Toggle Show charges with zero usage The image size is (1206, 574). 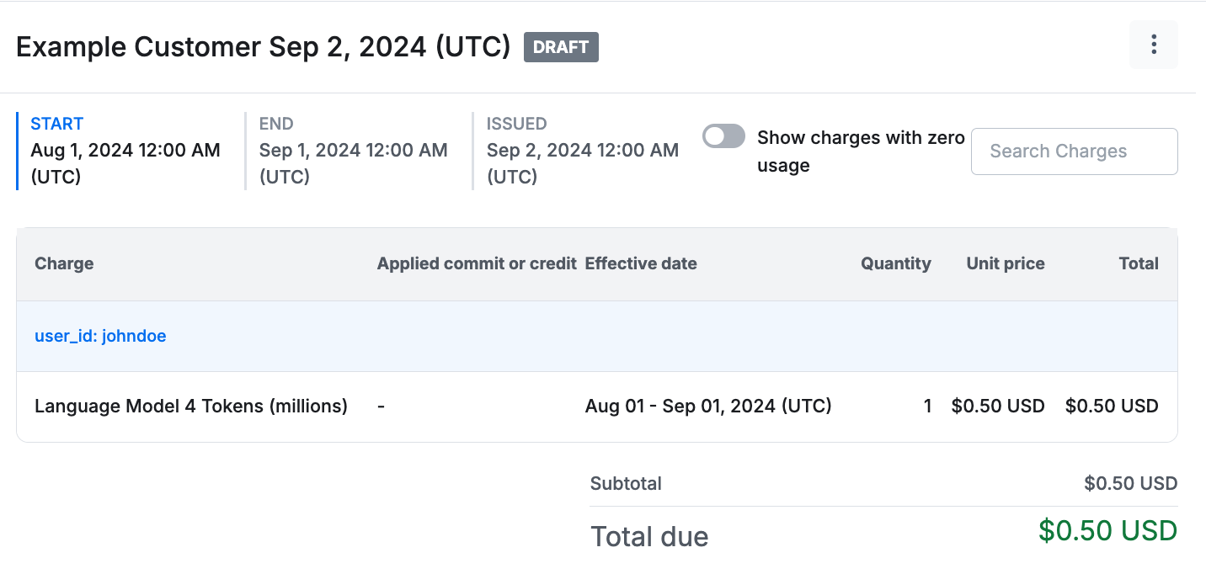(724, 136)
